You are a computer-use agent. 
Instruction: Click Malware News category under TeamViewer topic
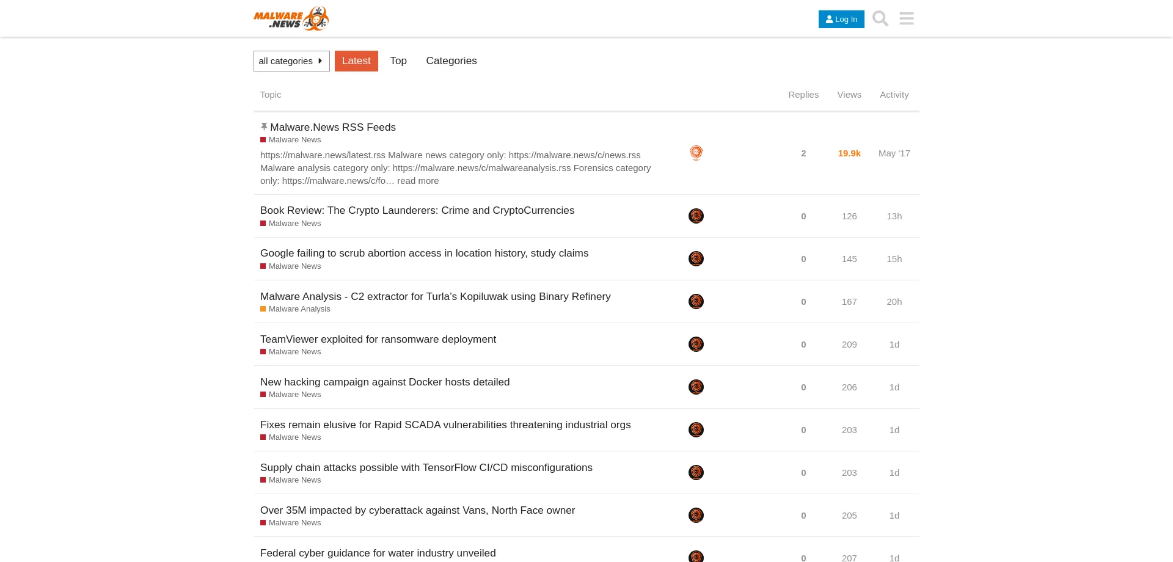[x=291, y=352]
